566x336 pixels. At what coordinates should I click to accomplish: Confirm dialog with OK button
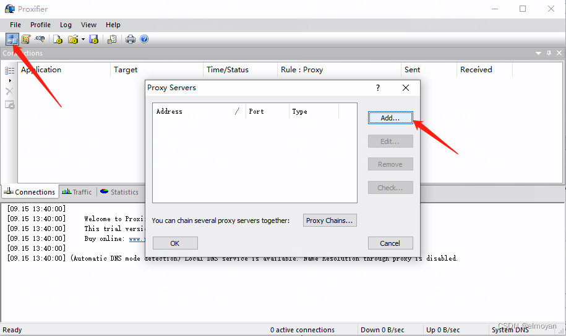pos(175,243)
